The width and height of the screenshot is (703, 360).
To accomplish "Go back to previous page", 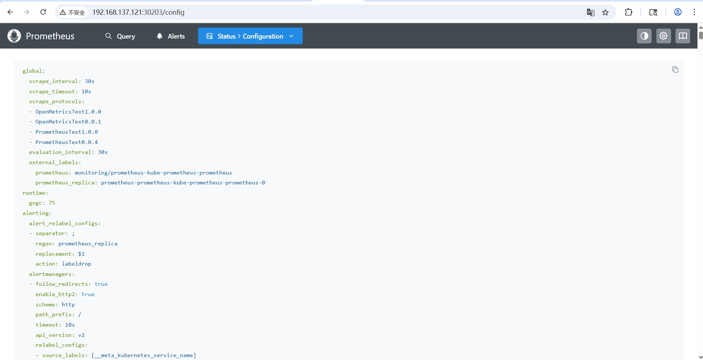I will (x=10, y=12).
